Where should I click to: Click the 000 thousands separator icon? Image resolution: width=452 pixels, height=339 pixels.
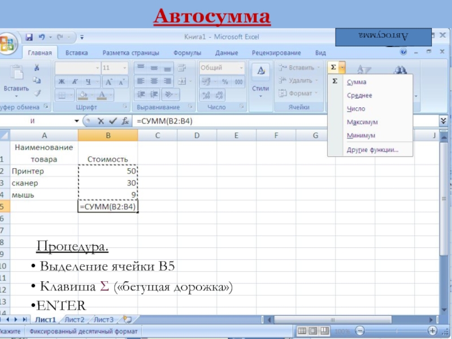(x=238, y=81)
